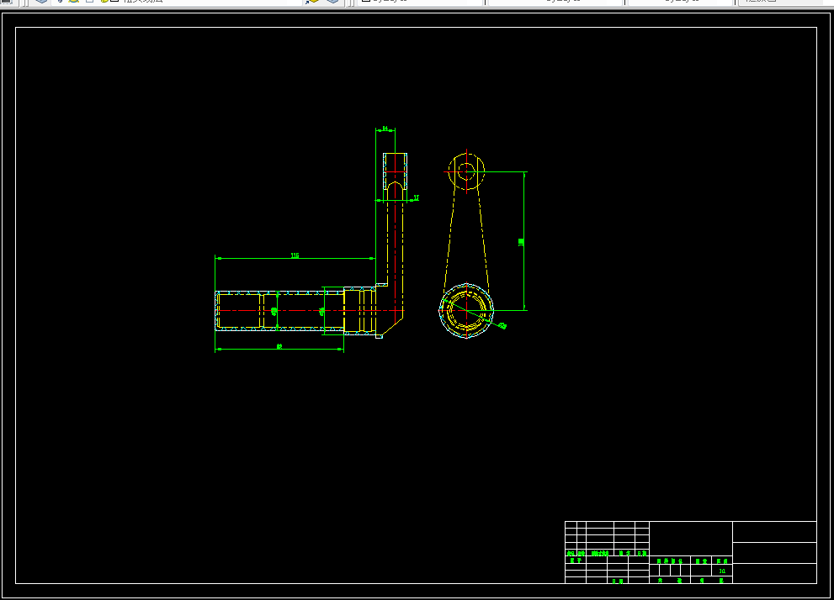Expand the third ByLayer lineweight dropdown
Image resolution: width=834 pixels, height=600 pixels.
point(682,2)
